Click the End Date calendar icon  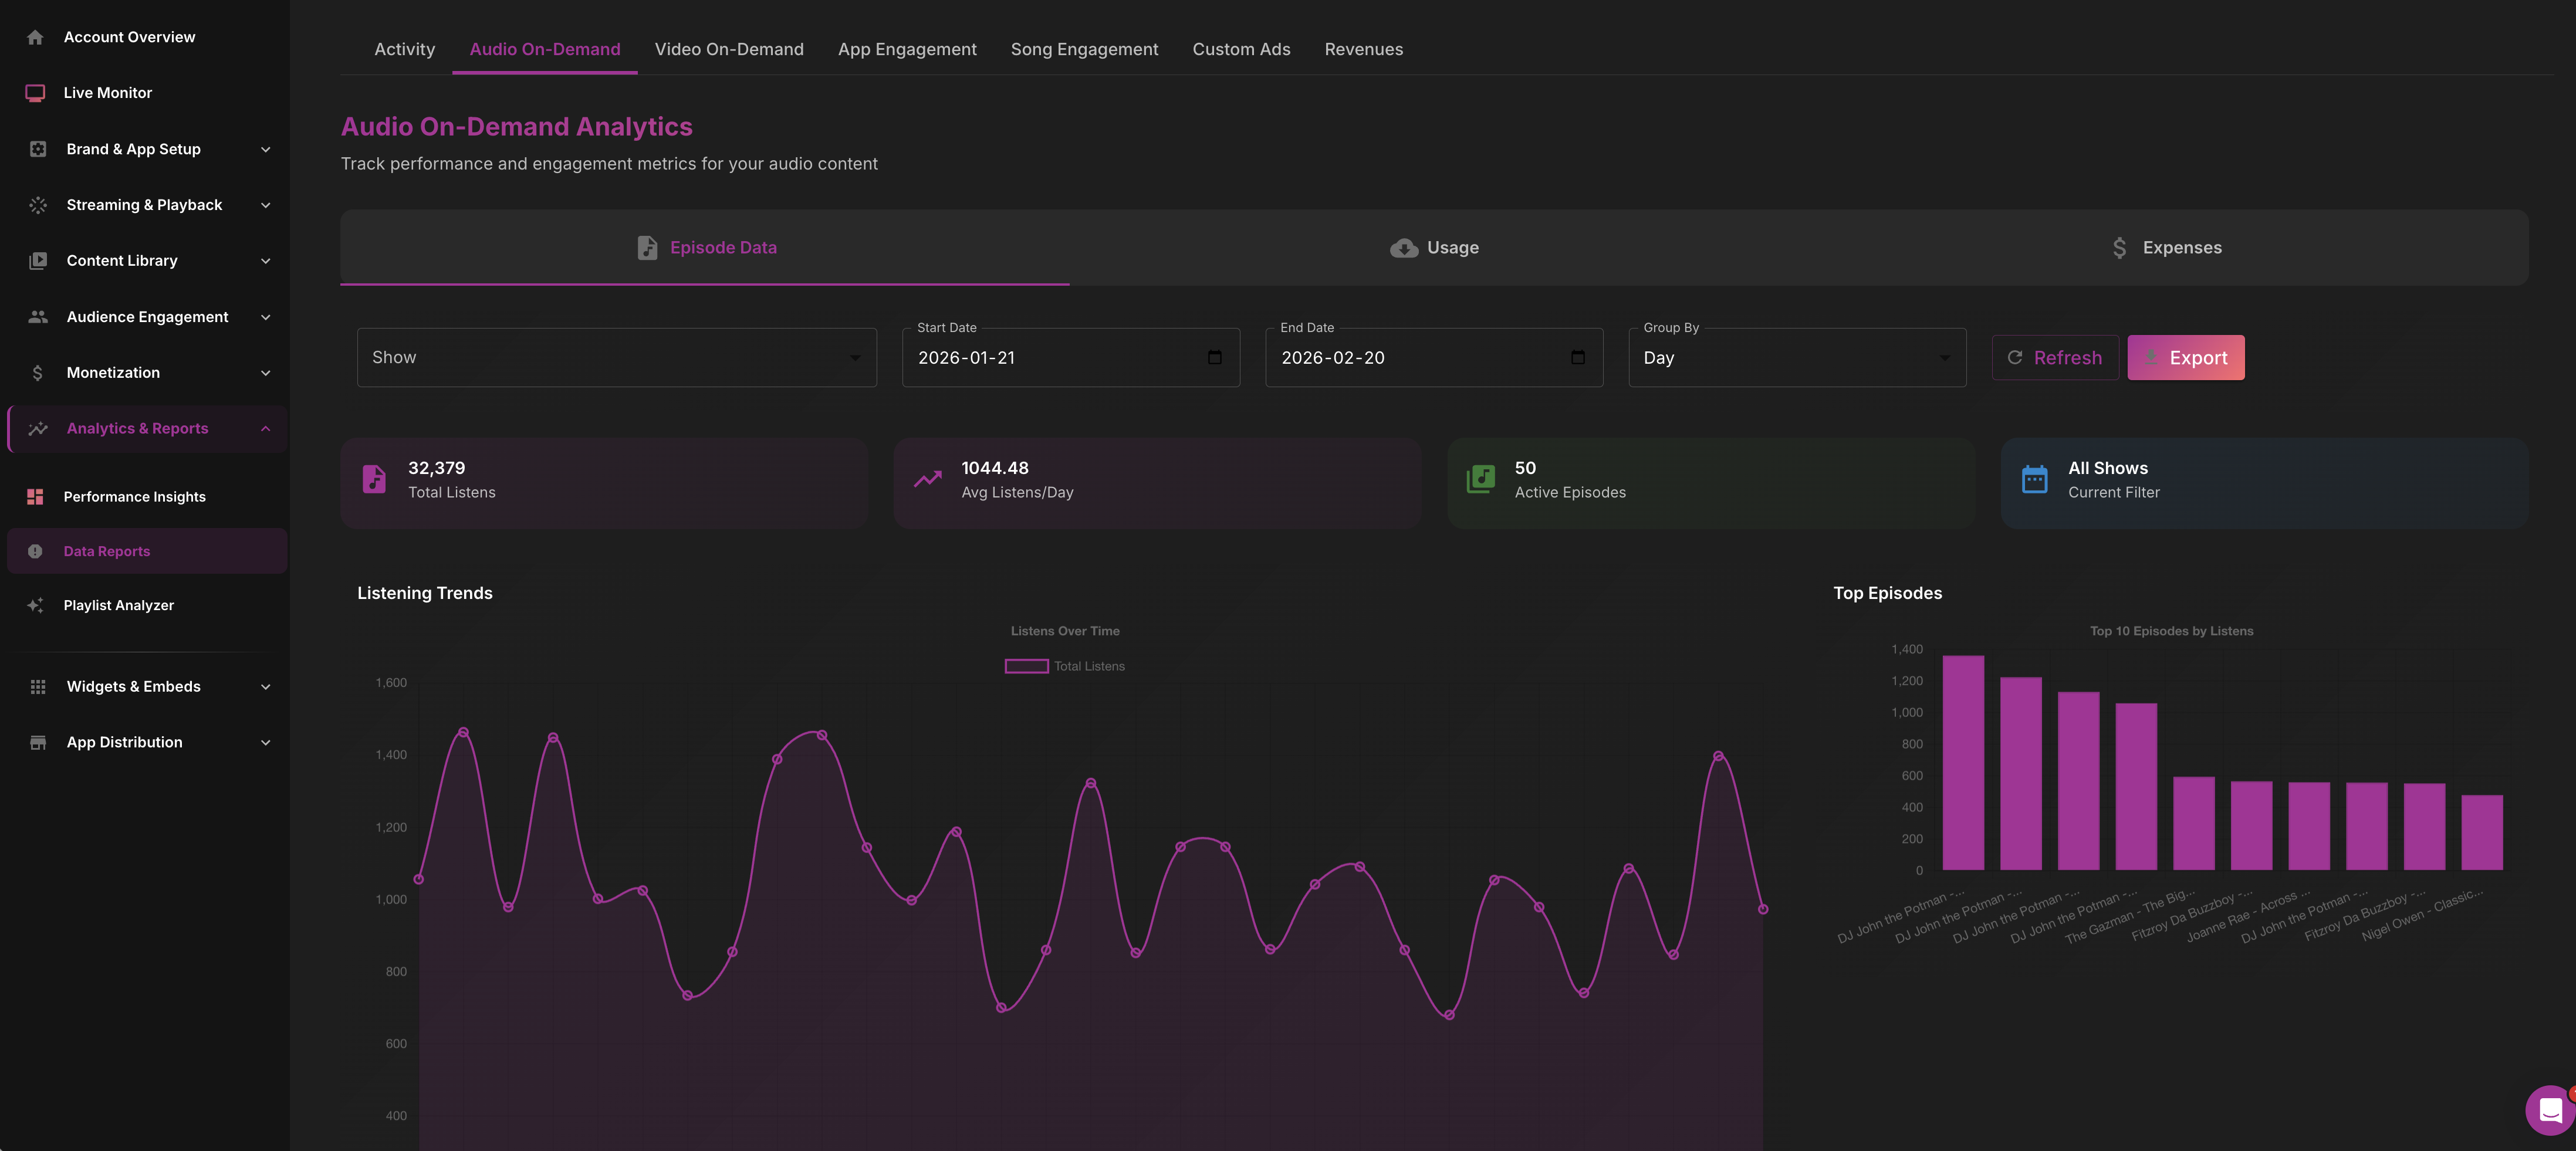1577,357
